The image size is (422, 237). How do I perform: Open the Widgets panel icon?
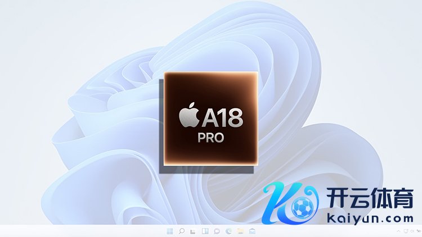tap(205, 231)
